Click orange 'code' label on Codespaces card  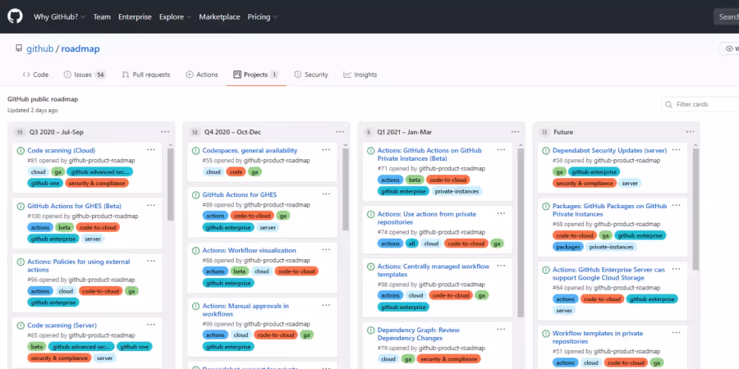coord(236,172)
